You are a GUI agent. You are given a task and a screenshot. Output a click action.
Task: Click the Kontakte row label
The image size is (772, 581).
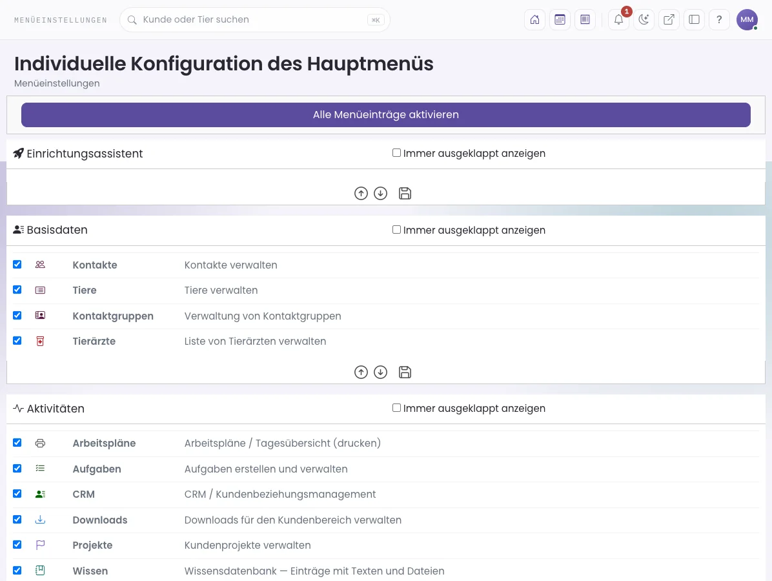[x=95, y=265]
